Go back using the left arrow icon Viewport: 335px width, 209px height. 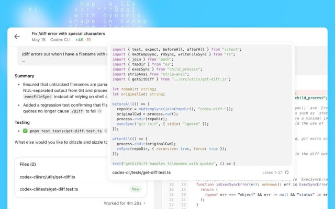17,37
